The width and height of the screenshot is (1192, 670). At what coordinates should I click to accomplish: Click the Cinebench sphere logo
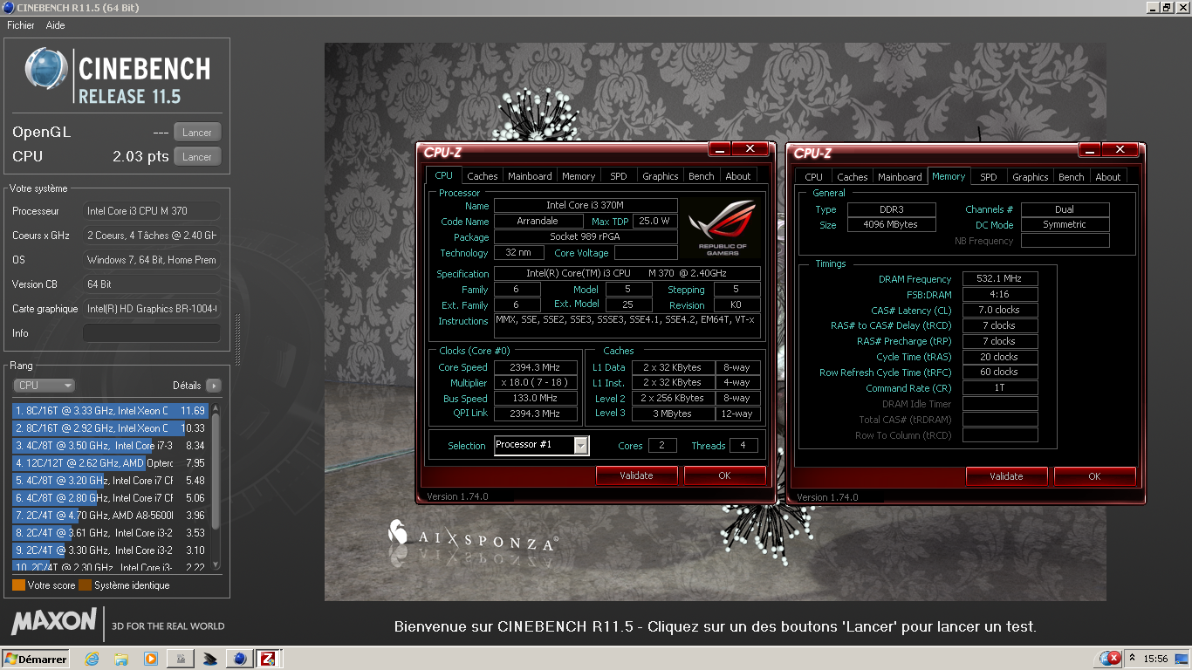click(x=46, y=69)
